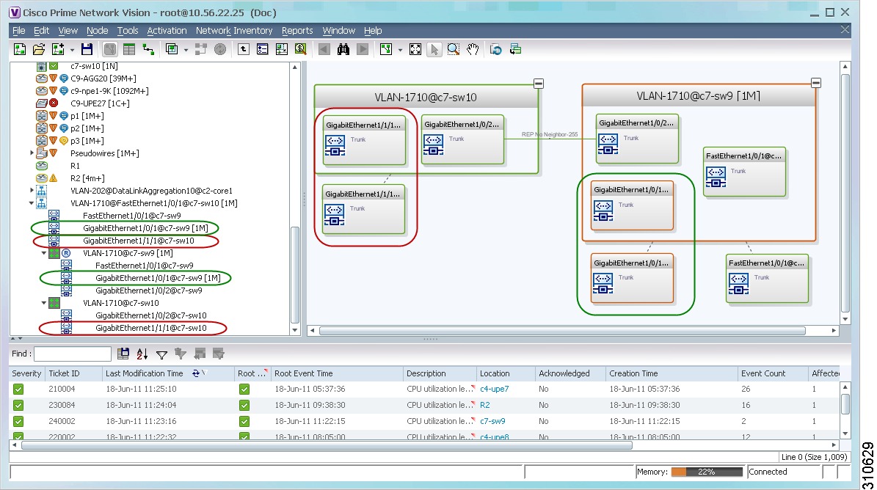Click the red critical icon beside C9-UPE27
The image size is (877, 490).
click(x=54, y=103)
